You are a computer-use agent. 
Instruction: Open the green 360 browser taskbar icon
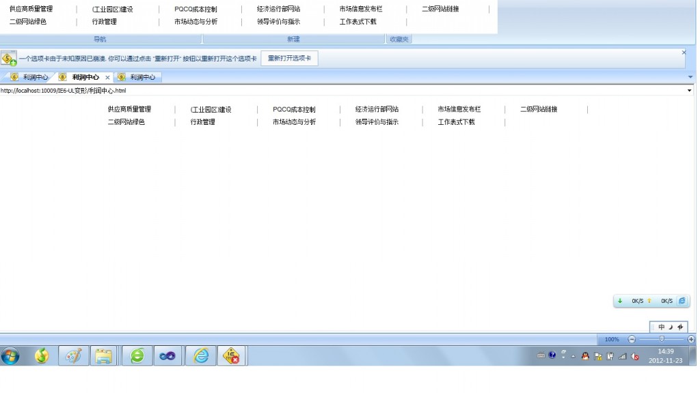tap(137, 356)
